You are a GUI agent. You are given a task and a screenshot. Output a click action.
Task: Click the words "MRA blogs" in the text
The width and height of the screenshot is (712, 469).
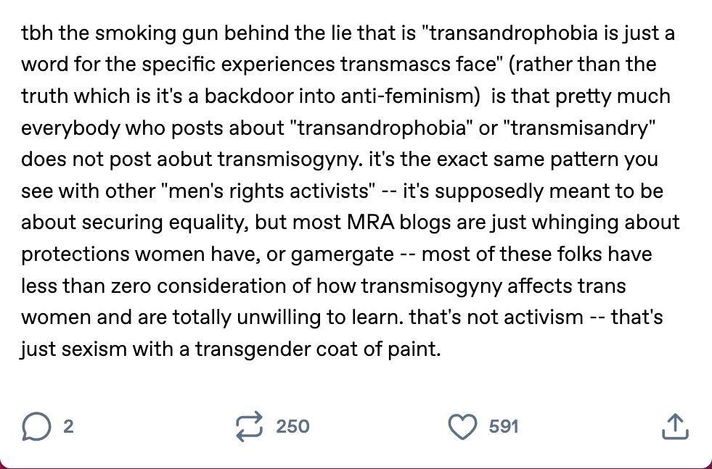400,223
